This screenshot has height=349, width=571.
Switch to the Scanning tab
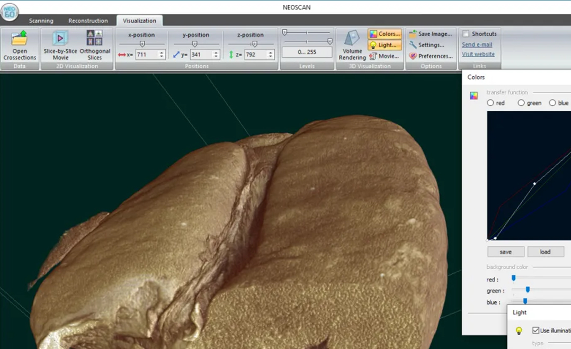coord(41,21)
